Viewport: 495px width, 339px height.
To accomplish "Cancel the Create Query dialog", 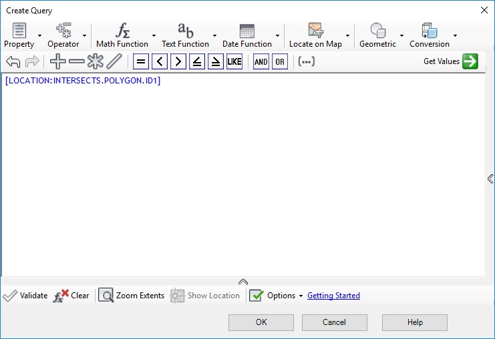I will [334, 322].
